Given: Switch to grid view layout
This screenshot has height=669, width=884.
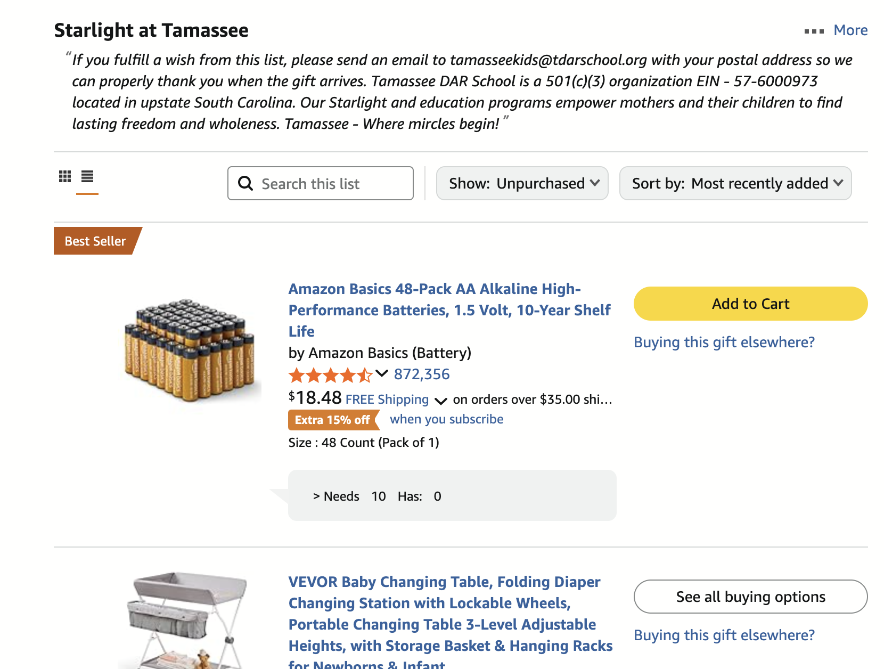Looking at the screenshot, I should tap(65, 176).
